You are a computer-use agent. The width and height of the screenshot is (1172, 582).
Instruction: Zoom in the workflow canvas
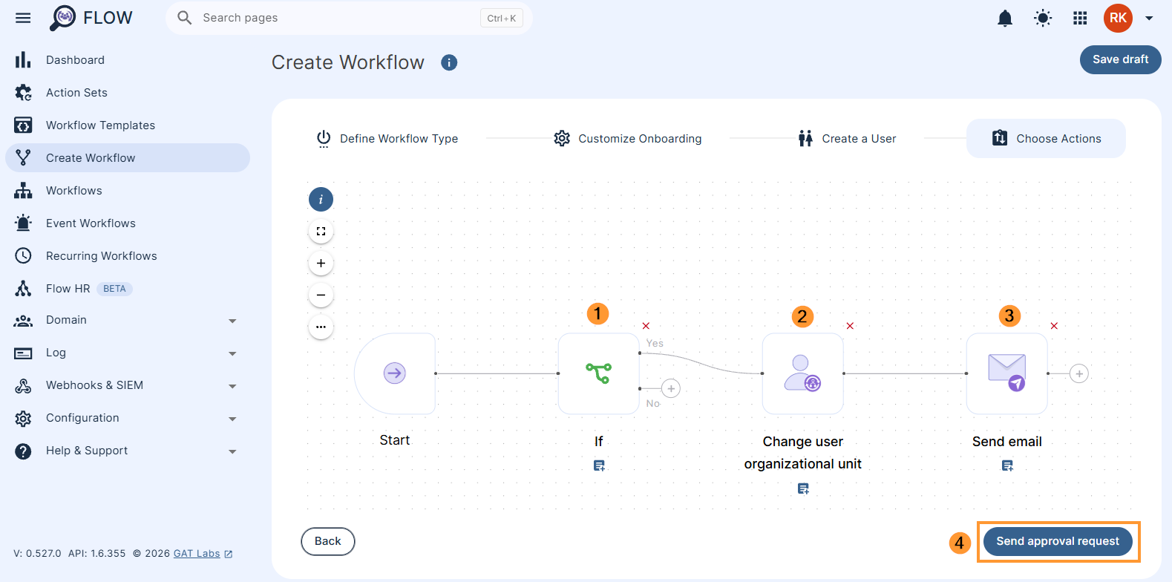point(321,263)
